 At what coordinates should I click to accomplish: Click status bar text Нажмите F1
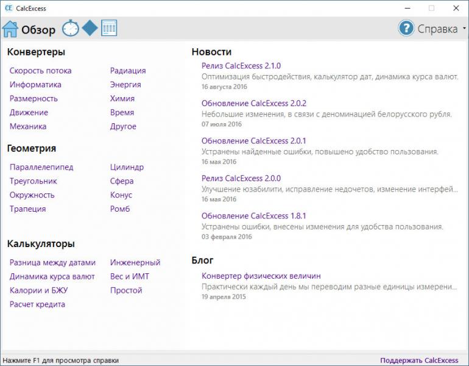point(60,361)
